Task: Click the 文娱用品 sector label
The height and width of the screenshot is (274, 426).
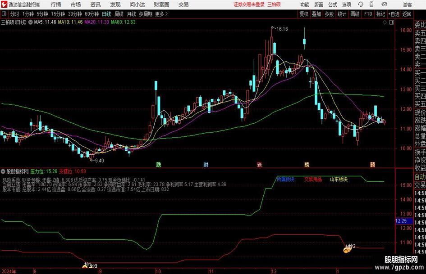Action: click(313, 180)
